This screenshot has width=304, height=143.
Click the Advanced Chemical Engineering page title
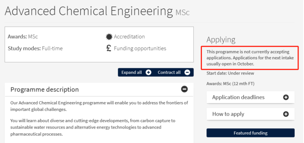(x=88, y=11)
